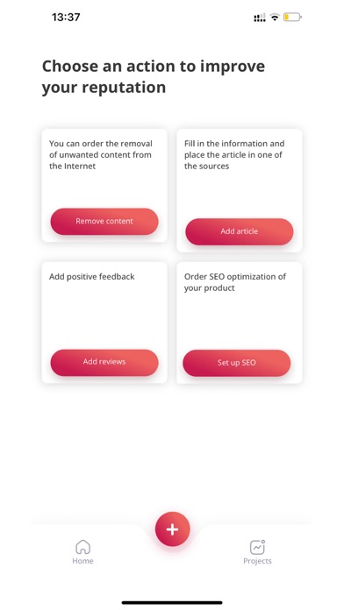Tap the page heading about improving reputation
Image resolution: width=344 pixels, height=610 pixels.
point(154,76)
